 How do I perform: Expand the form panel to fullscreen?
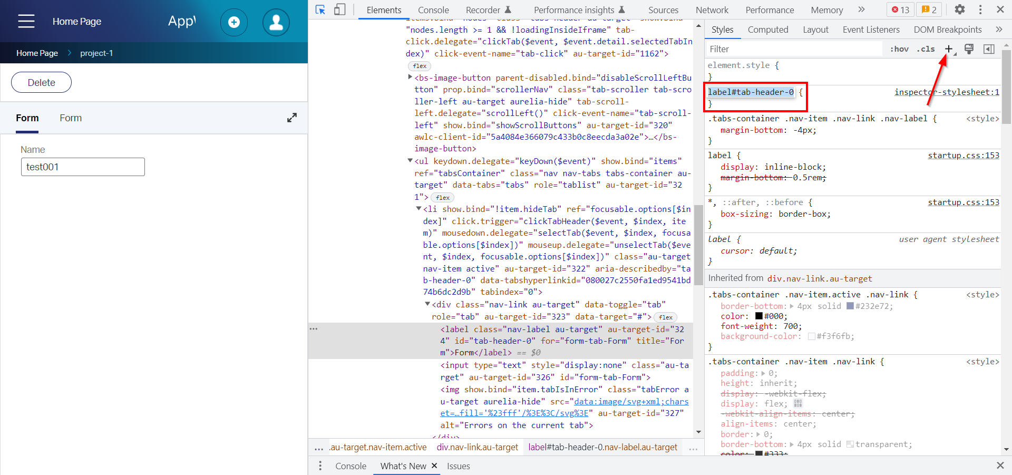[292, 118]
